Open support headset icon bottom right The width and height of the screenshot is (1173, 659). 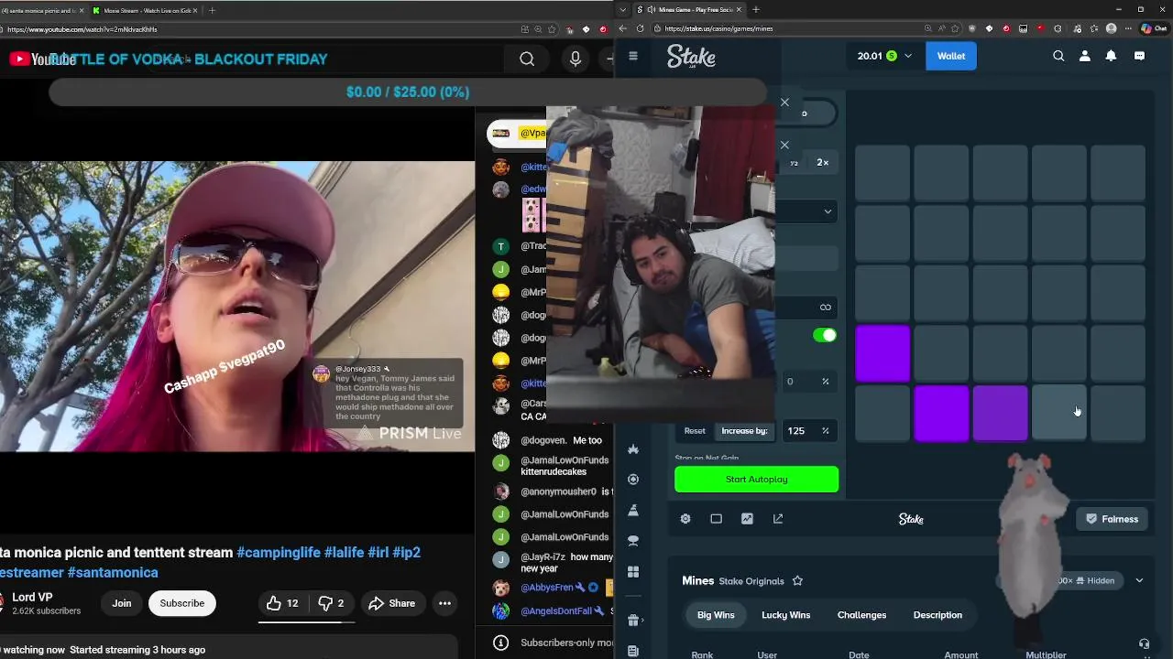click(1144, 644)
